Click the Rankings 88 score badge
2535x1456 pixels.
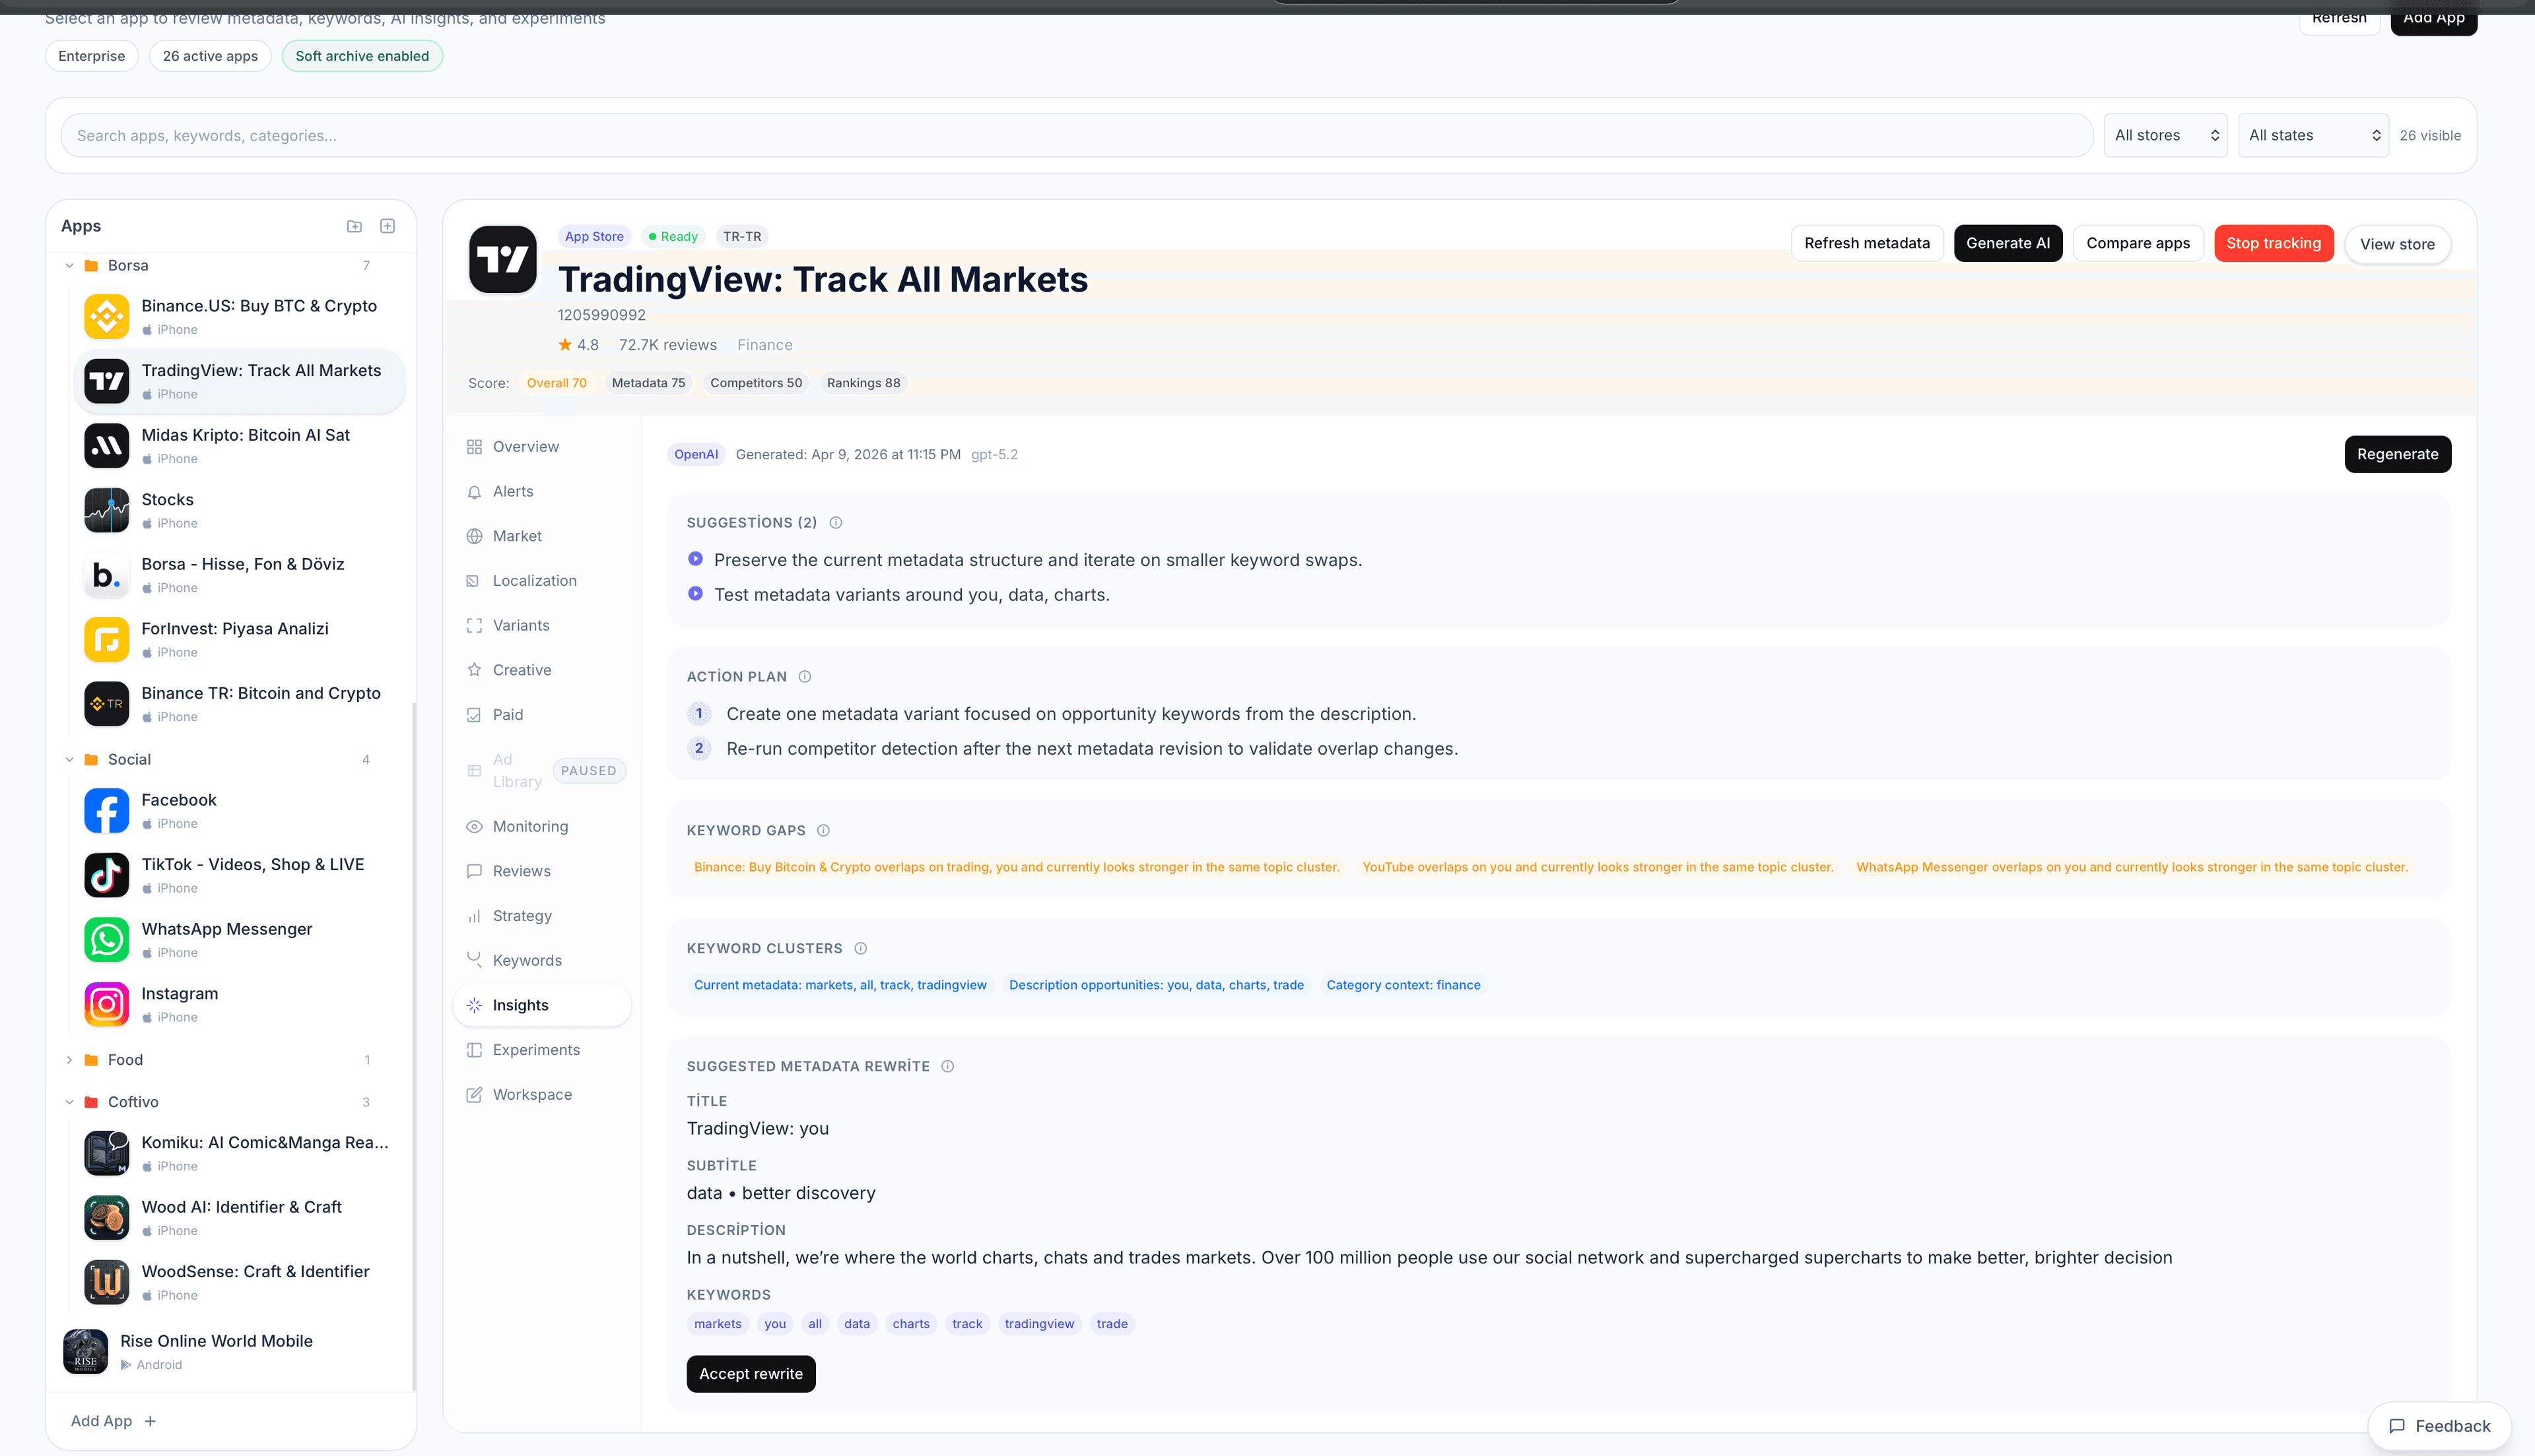862,383
